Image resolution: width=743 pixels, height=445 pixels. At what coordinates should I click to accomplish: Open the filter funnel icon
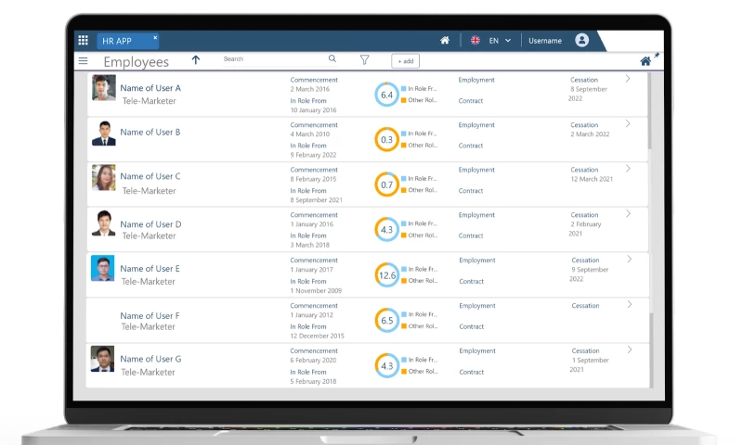click(x=364, y=59)
